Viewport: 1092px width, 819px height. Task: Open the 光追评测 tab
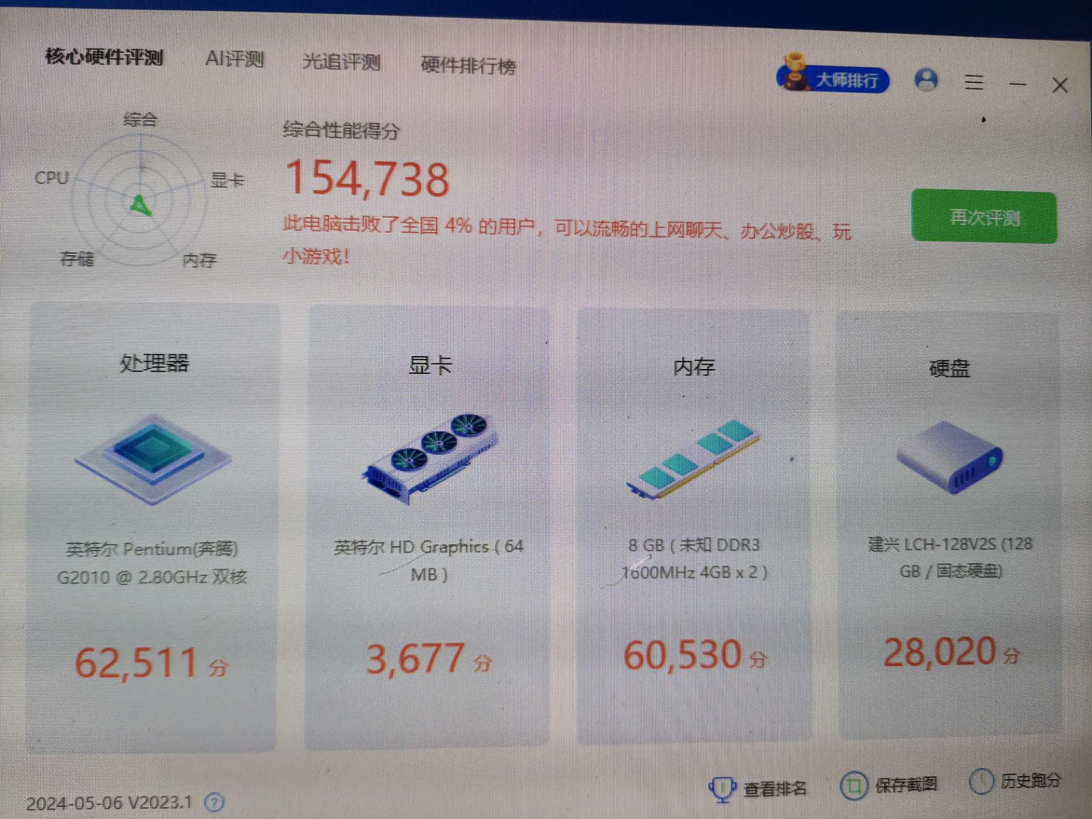tap(341, 61)
